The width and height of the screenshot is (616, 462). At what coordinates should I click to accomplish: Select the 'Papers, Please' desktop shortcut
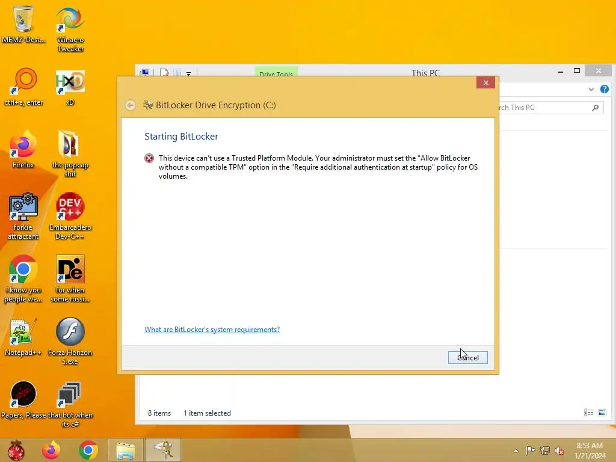click(23, 400)
